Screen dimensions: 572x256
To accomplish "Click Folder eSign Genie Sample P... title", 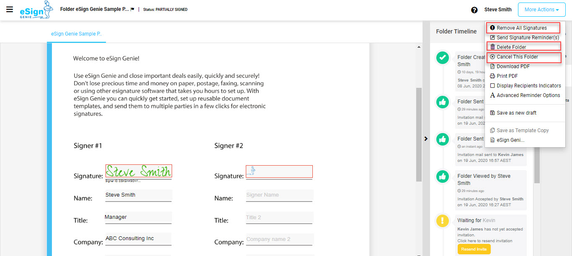I will (95, 9).
